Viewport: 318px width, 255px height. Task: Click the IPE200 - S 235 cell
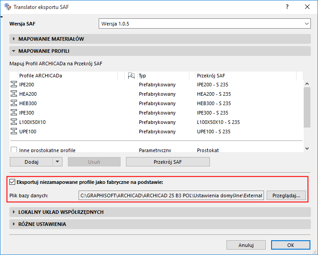click(213, 85)
